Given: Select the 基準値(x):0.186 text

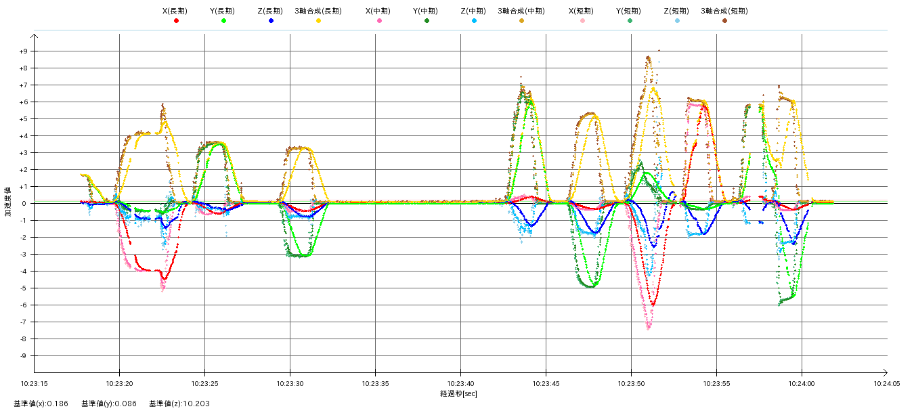Looking at the screenshot, I should (x=41, y=404).
